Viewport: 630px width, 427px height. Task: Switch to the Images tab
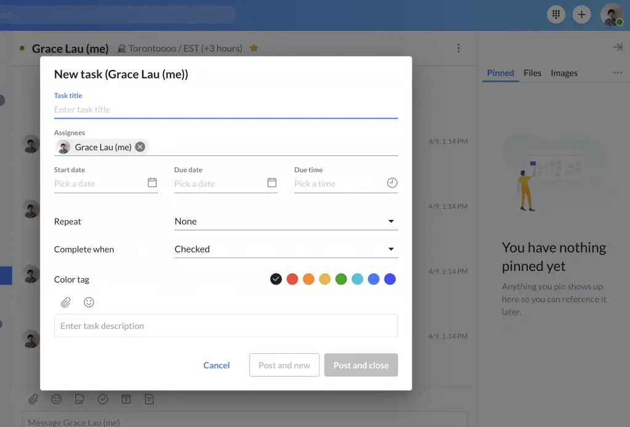click(x=564, y=73)
